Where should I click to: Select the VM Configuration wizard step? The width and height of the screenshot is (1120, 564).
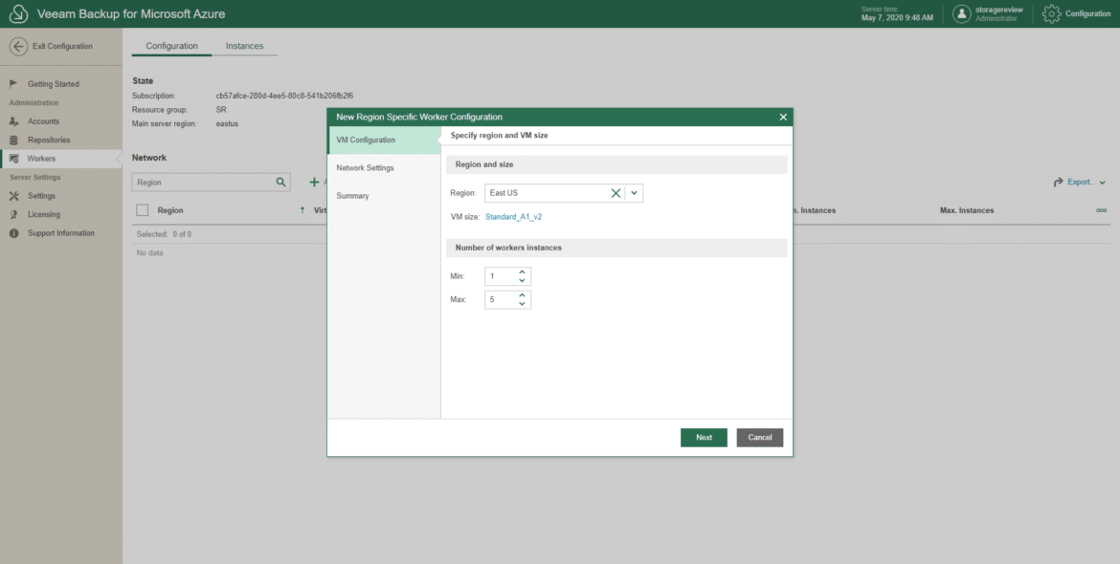click(384, 140)
